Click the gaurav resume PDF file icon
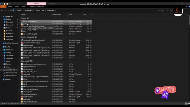The image size is (190, 107). [22, 43]
